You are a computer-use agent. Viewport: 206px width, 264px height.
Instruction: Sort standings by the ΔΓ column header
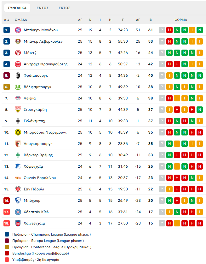tap(138, 20)
